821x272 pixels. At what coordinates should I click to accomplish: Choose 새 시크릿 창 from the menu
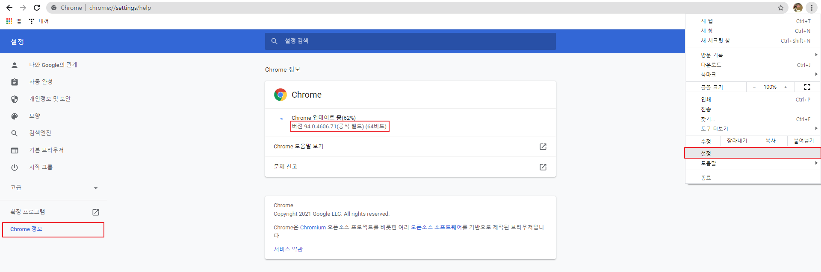753,41
